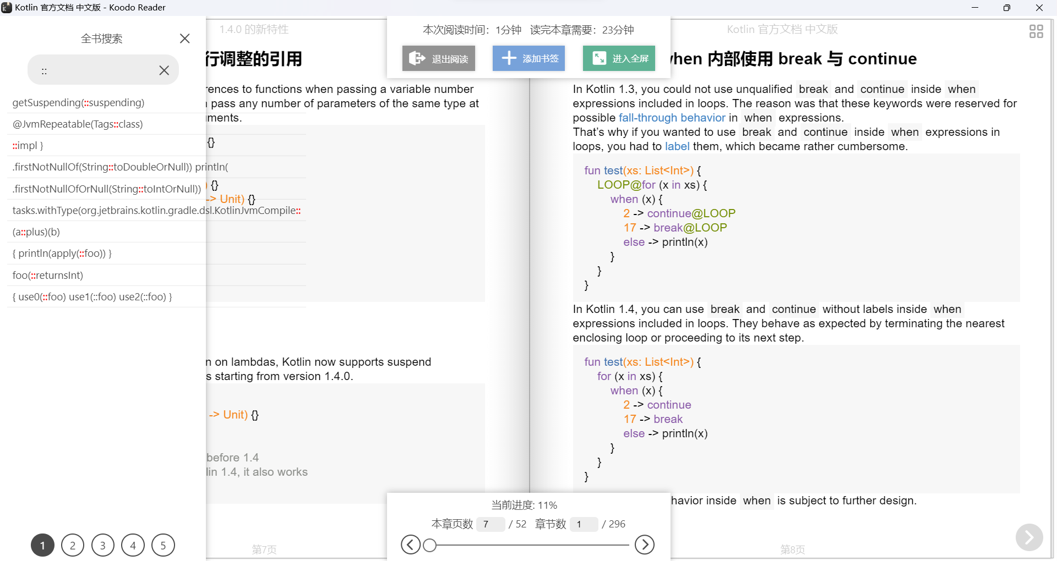This screenshot has width=1057, height=561.
Task: Restore down the Koodo Reader window
Action: (1007, 8)
